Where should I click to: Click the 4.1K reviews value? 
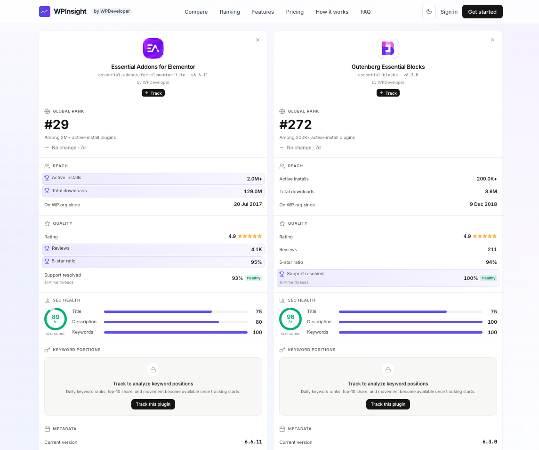[x=257, y=249]
